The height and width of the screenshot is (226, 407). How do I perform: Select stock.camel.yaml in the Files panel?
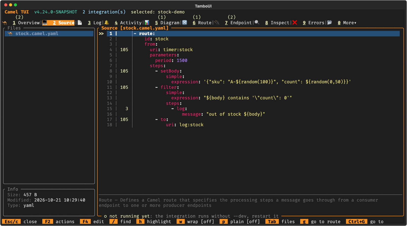point(49,34)
